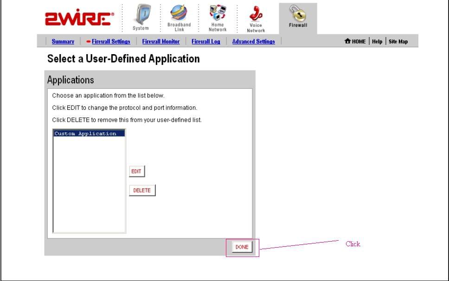This screenshot has width=449, height=281.
Task: Open the Summary link
Action: click(x=63, y=42)
